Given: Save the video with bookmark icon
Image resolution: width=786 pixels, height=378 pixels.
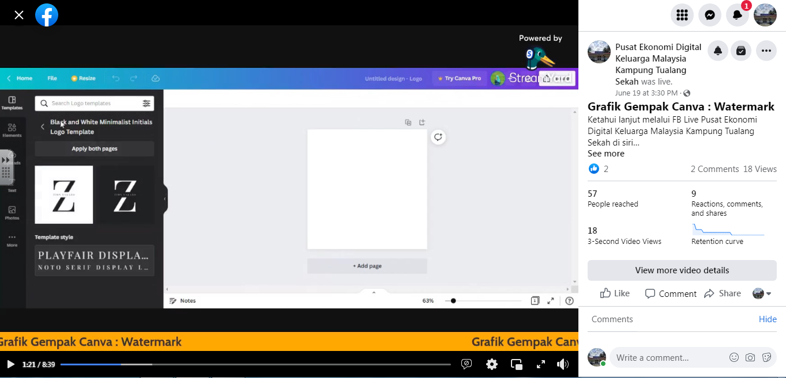Looking at the screenshot, I should 741,51.
